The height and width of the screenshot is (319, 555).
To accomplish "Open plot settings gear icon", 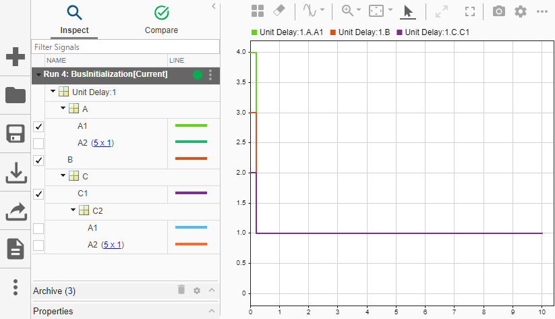I will coord(521,11).
